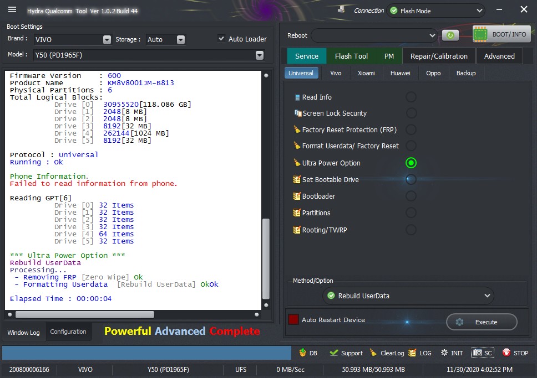Select the Screen Lock Security radio button

coord(411,113)
